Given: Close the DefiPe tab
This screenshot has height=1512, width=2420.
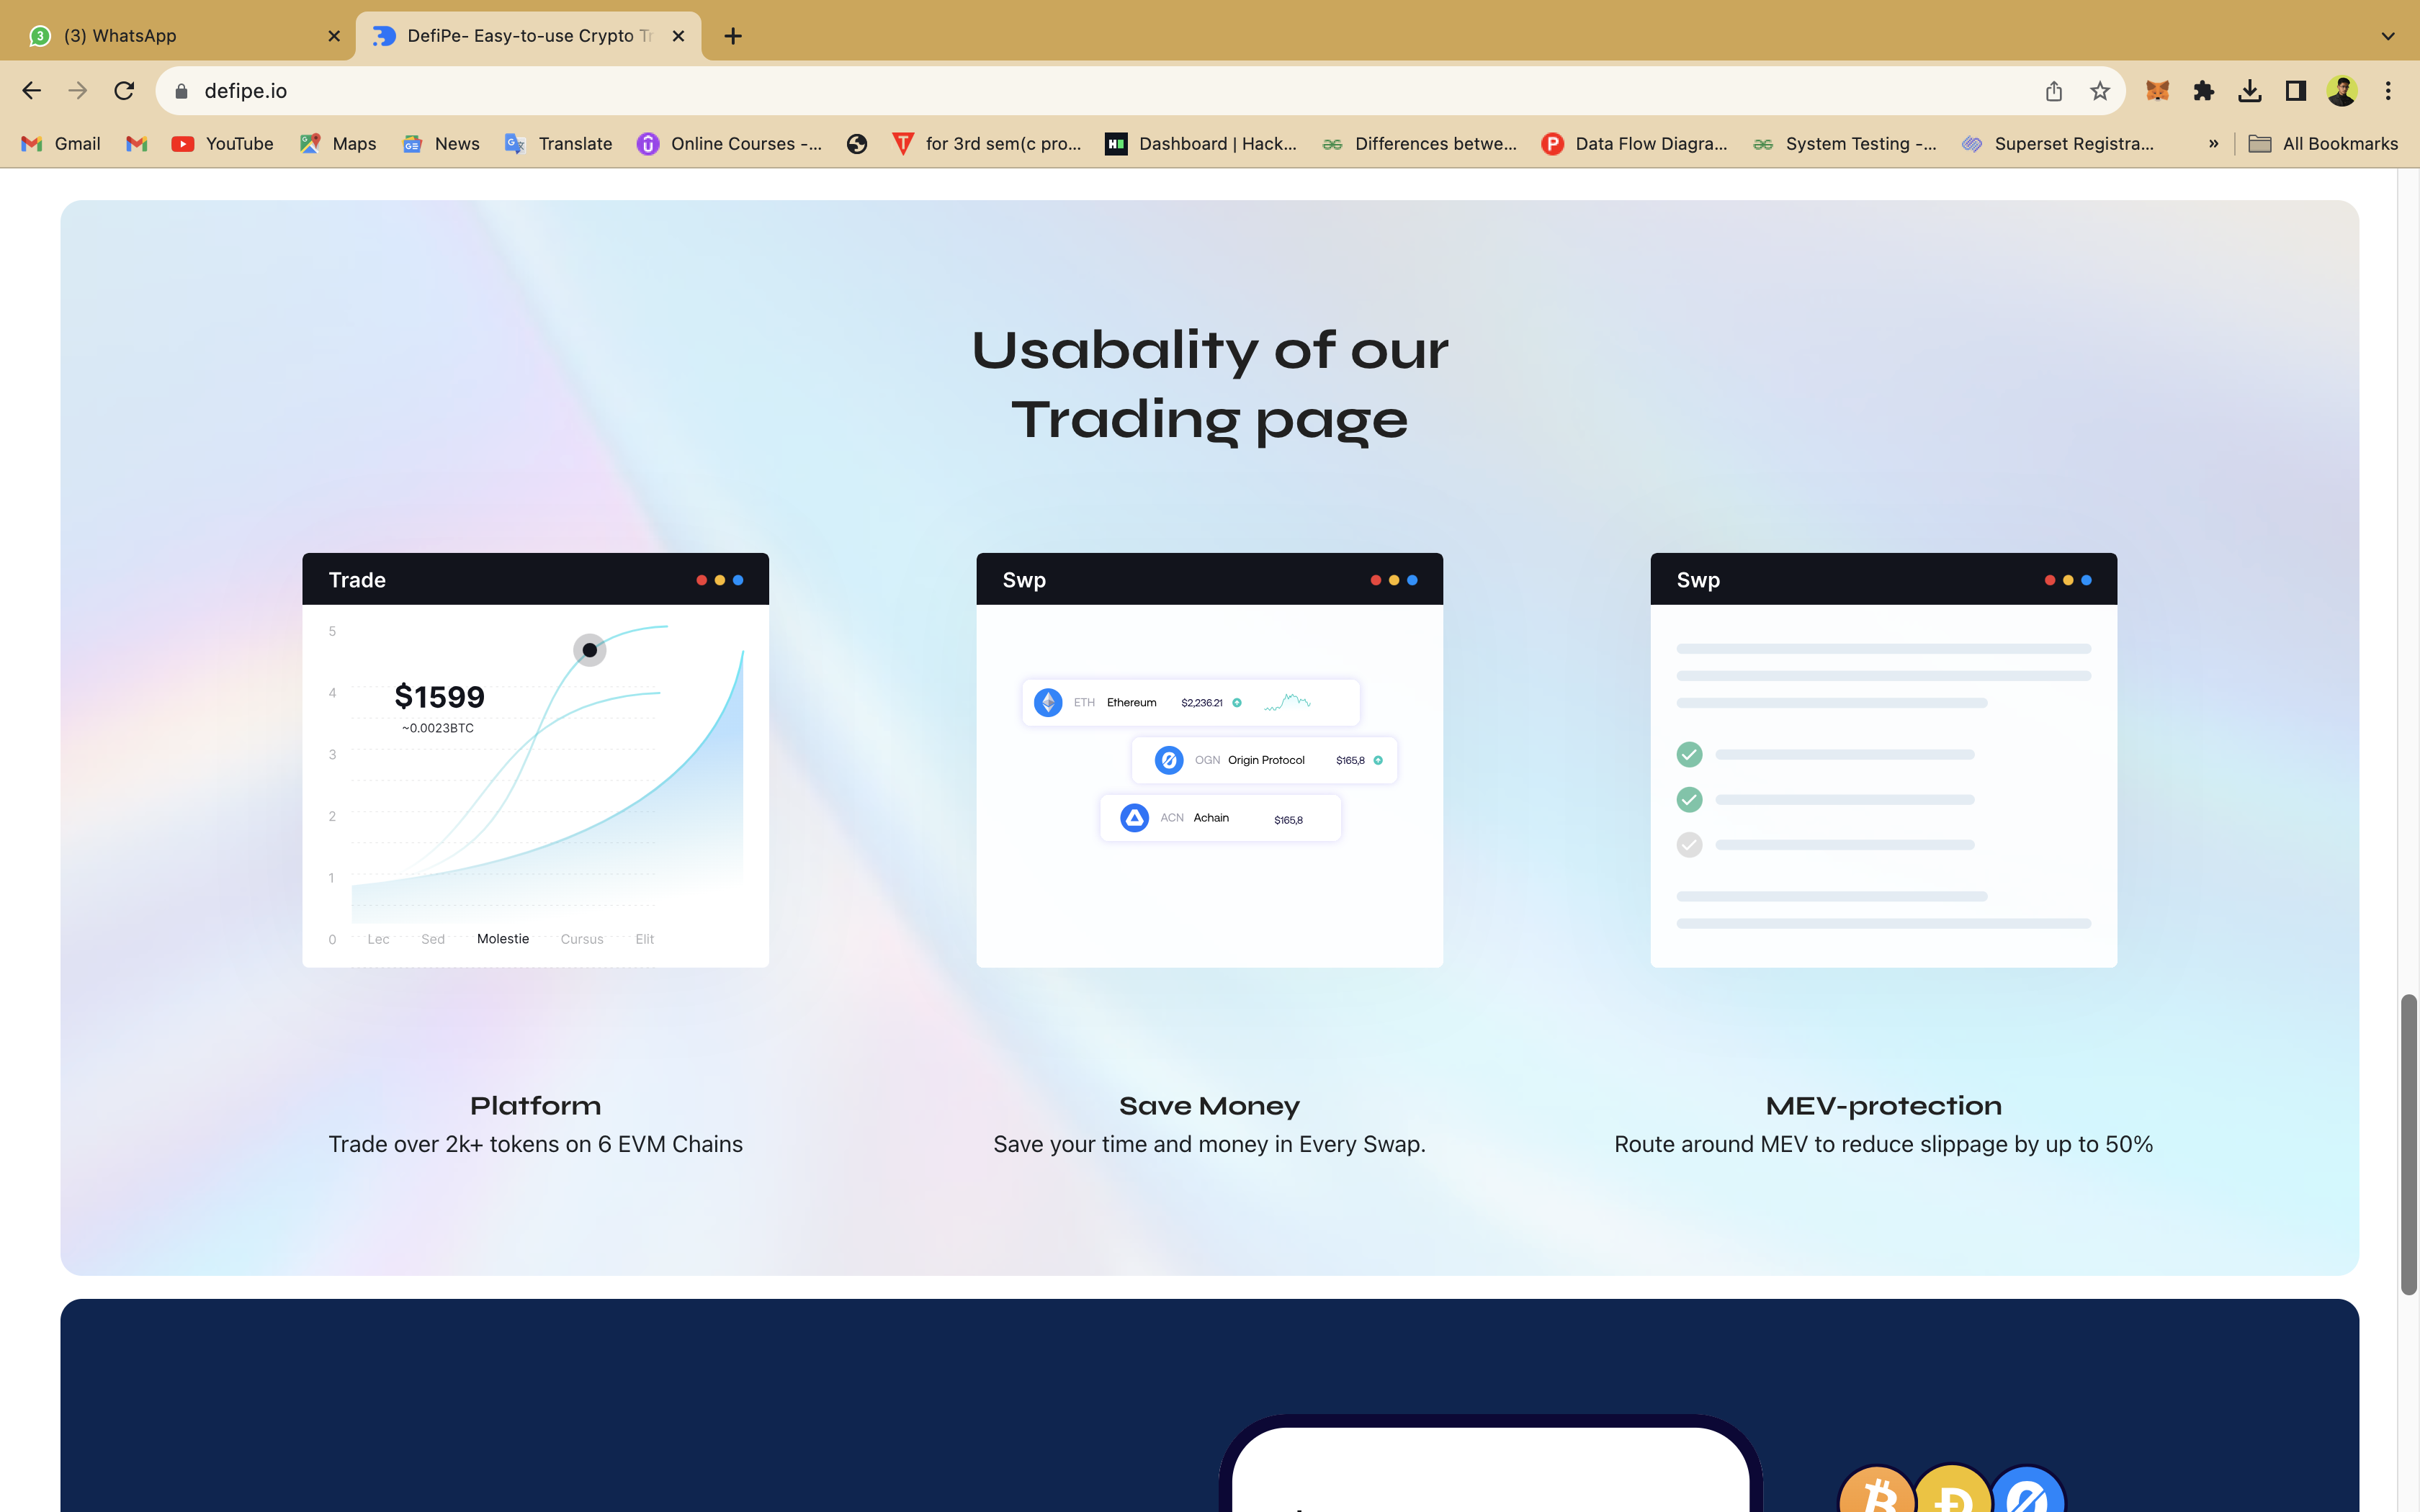Looking at the screenshot, I should [678, 36].
